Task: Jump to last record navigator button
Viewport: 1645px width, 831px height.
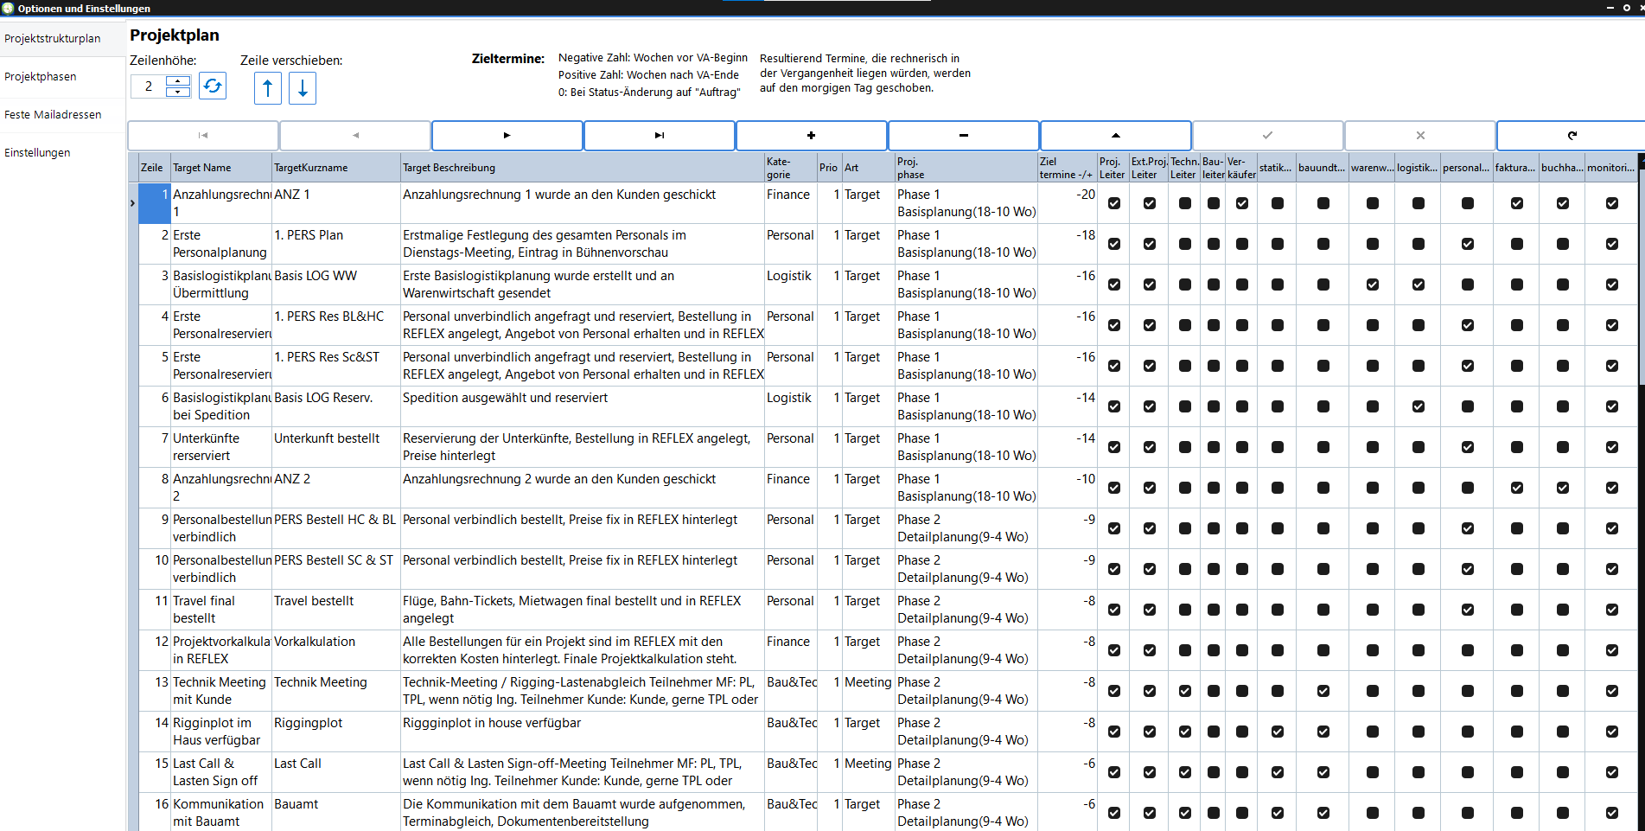Action: tap(660, 136)
